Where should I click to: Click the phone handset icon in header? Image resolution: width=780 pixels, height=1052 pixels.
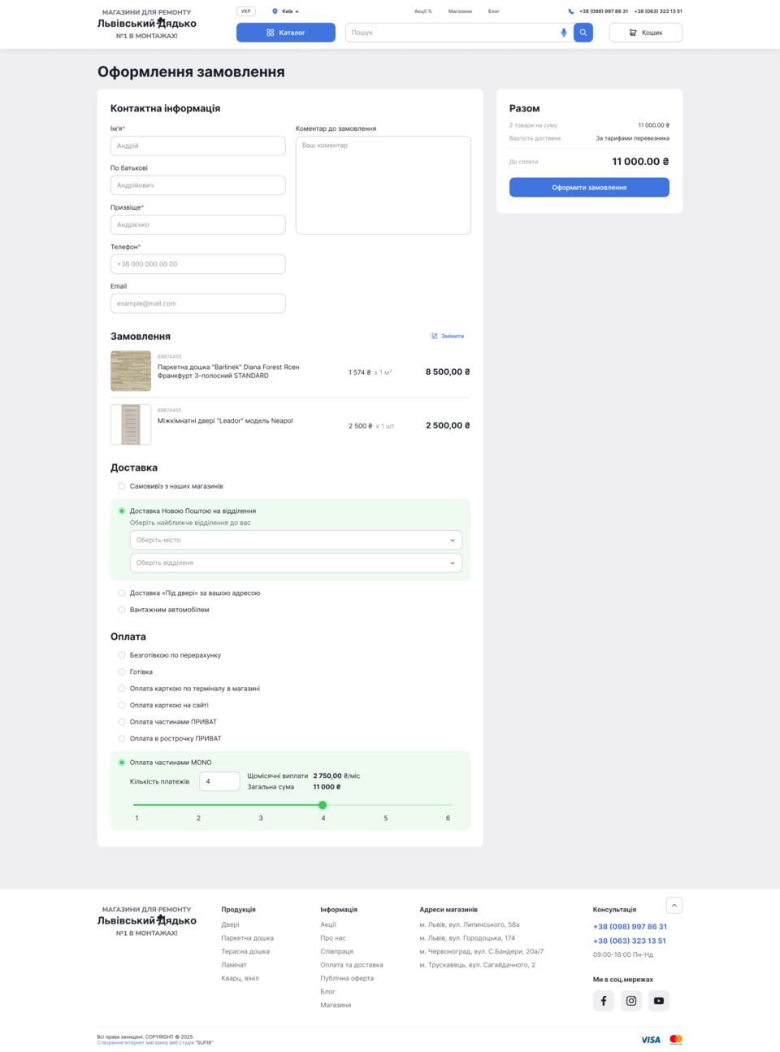click(571, 11)
